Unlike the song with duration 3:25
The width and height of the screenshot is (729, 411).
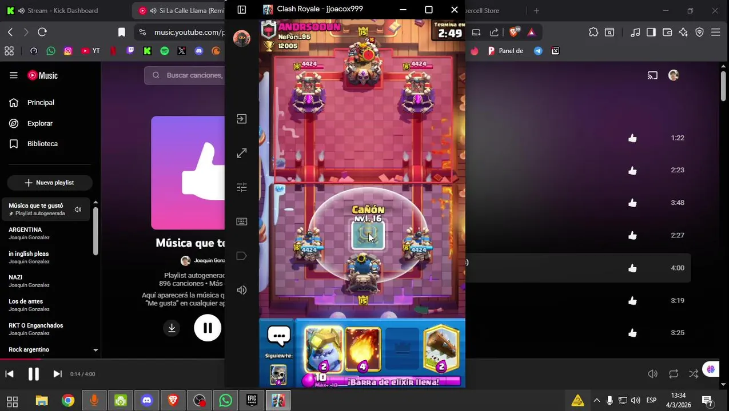tap(632, 333)
